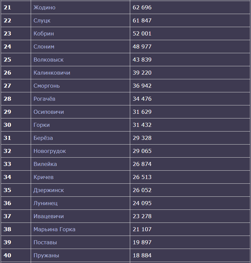This screenshot has width=251, height=263.
Task: Follow the Новогрудок link
Action: 50,151
